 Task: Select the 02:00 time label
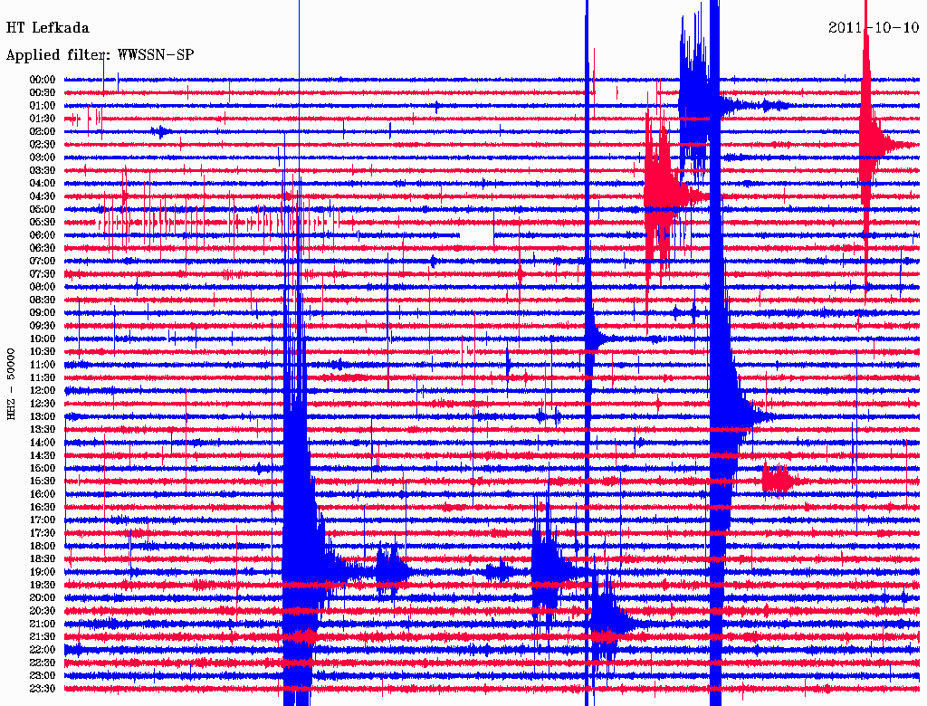(43, 131)
